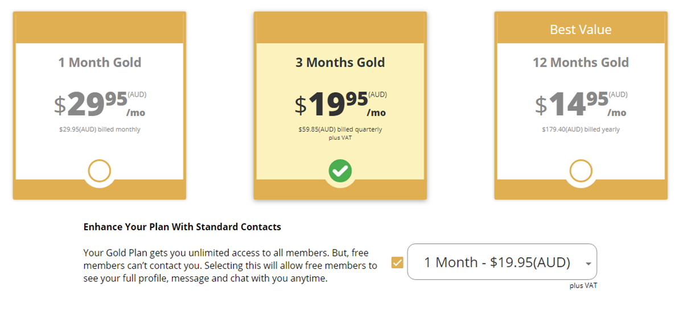This screenshot has width=683, height=311.
Task: Click the green checkmark on 3 Months Gold
Action: pos(340,171)
